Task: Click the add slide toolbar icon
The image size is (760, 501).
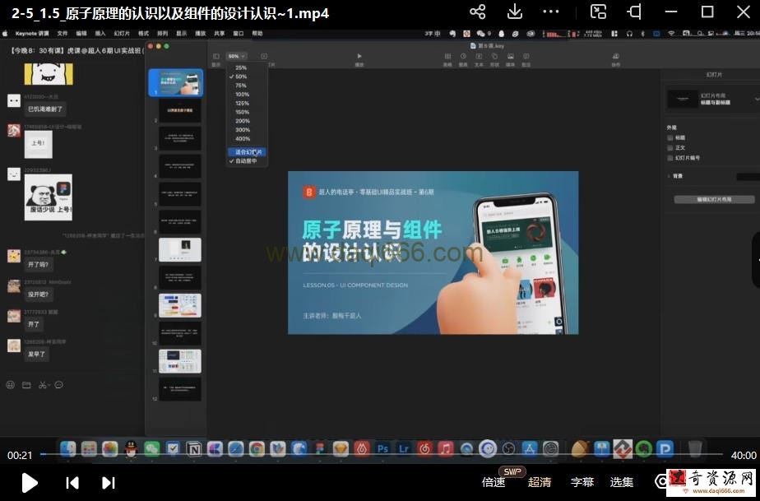Action: point(264,57)
